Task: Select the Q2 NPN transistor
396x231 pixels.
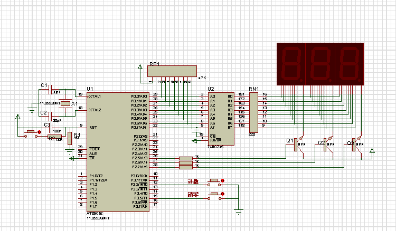Action: (329, 145)
